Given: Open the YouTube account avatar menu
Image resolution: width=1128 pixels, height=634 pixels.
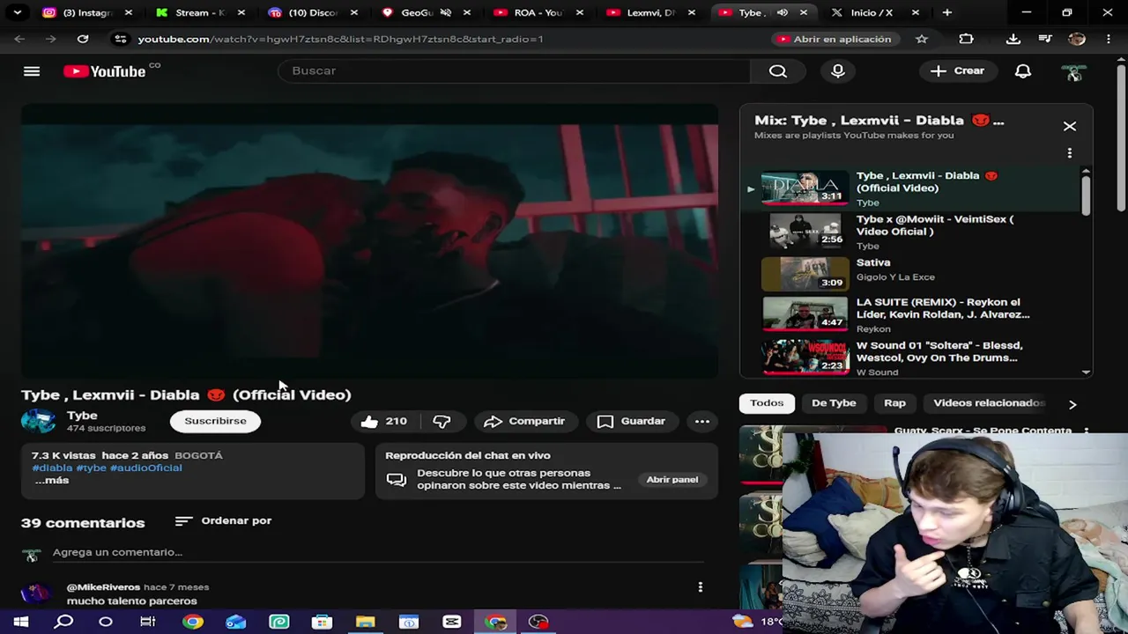Looking at the screenshot, I should tap(1073, 71).
